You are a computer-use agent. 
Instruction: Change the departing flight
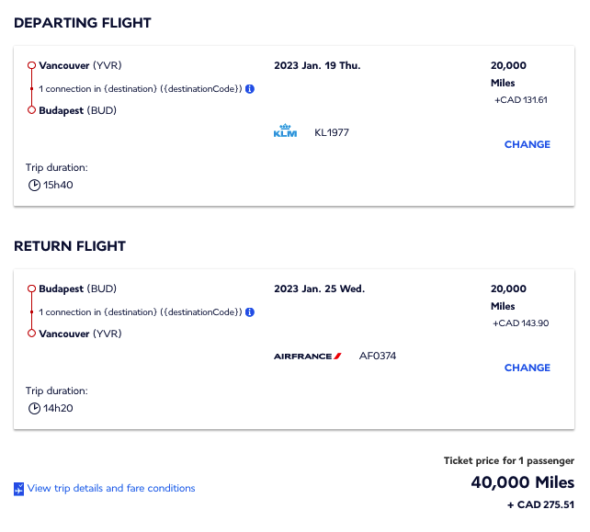click(x=527, y=144)
